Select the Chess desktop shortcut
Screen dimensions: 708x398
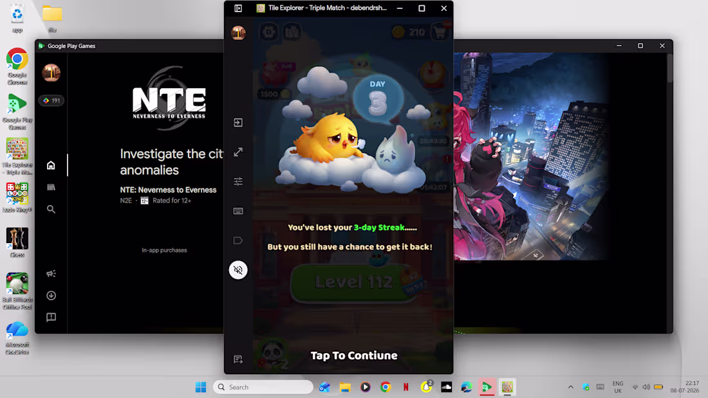click(17, 242)
